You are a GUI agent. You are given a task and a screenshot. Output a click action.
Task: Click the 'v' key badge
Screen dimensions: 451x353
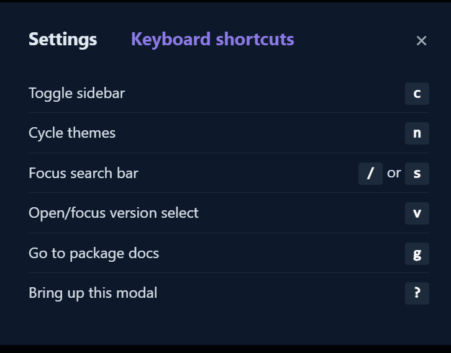click(x=417, y=213)
